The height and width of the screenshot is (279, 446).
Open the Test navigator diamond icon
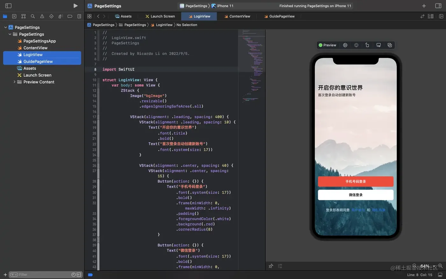point(51,16)
